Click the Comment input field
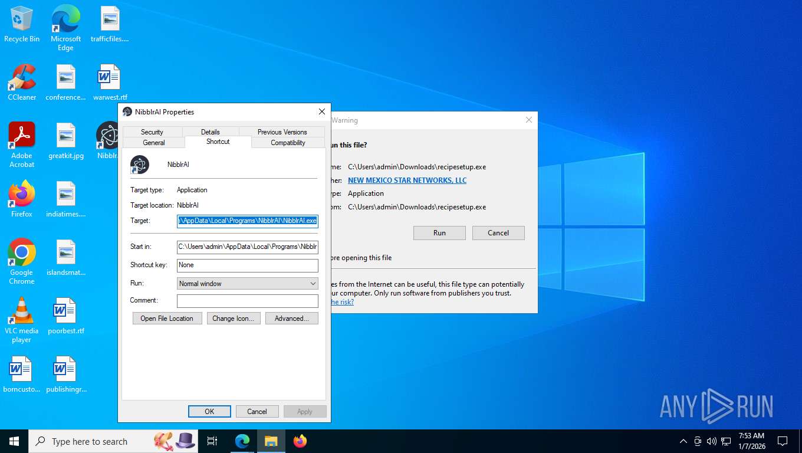This screenshot has width=802, height=453. click(x=248, y=301)
